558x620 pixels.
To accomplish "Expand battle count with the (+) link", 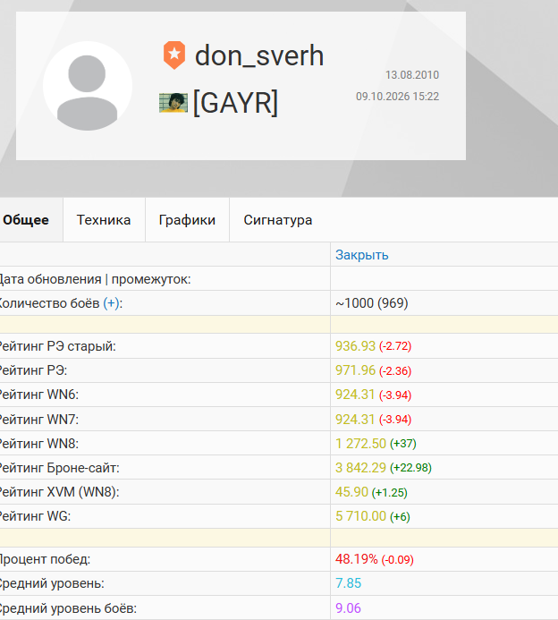I will pos(111,303).
